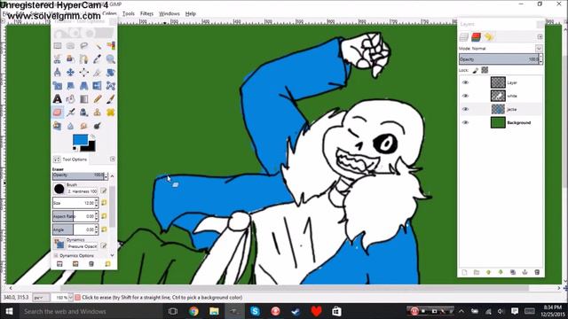Select the Zoom magnifier tool
Screen dimensions: 568x319
coord(110,59)
